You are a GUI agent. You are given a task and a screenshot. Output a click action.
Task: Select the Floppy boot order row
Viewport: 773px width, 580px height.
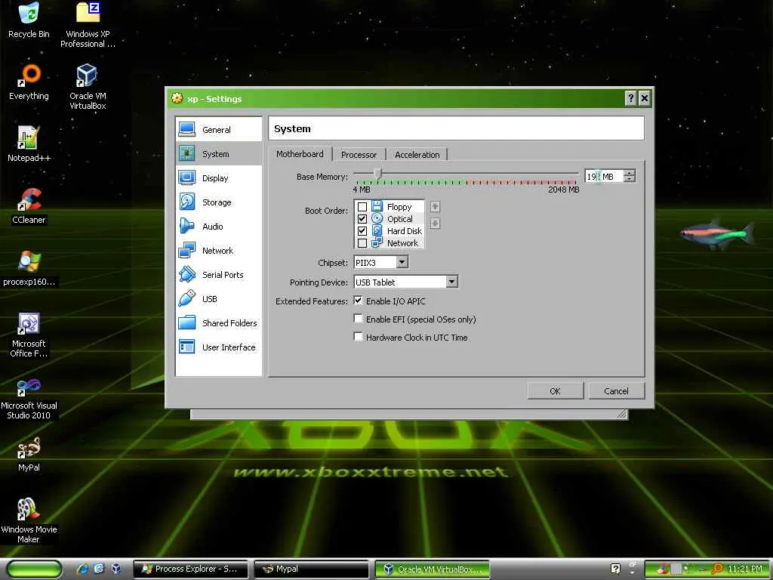point(390,207)
